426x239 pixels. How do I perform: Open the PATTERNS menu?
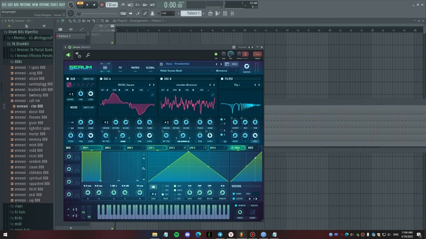pos(25,5)
